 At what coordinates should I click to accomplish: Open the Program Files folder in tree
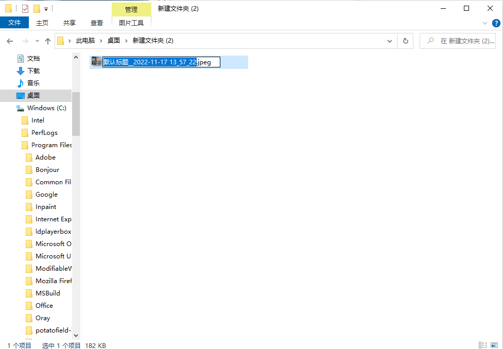(51, 145)
